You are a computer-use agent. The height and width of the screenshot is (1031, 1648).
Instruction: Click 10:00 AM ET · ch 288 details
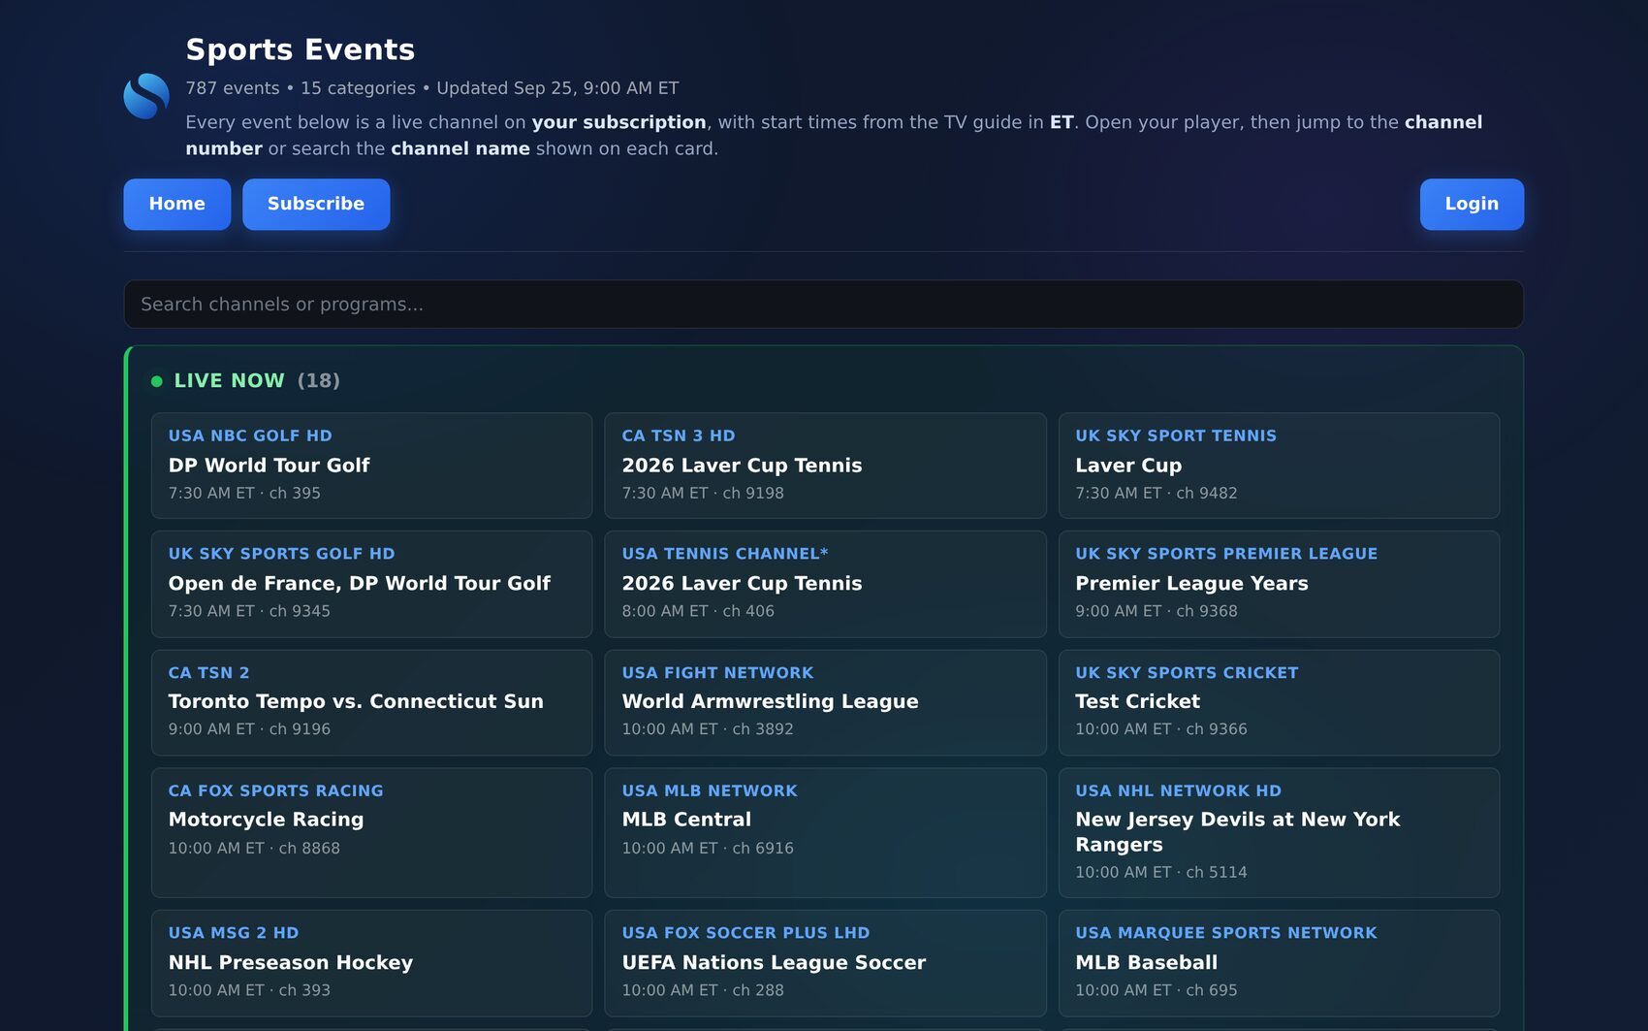pos(703,990)
